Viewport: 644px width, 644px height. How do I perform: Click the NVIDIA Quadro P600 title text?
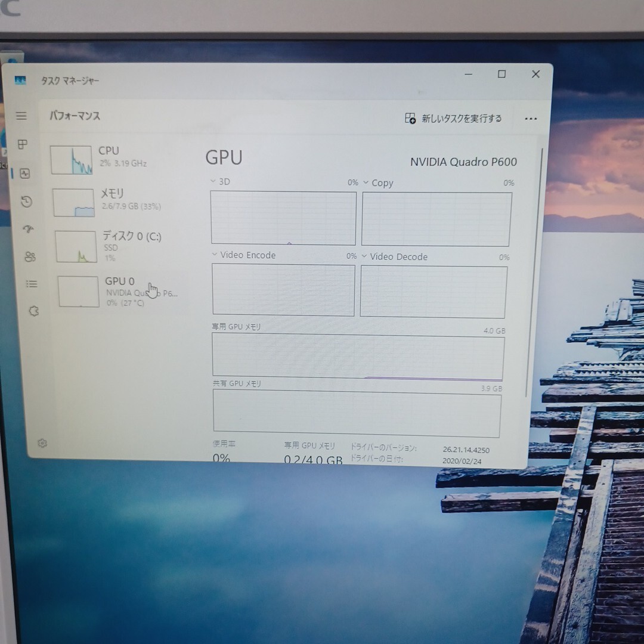pyautogui.click(x=463, y=162)
